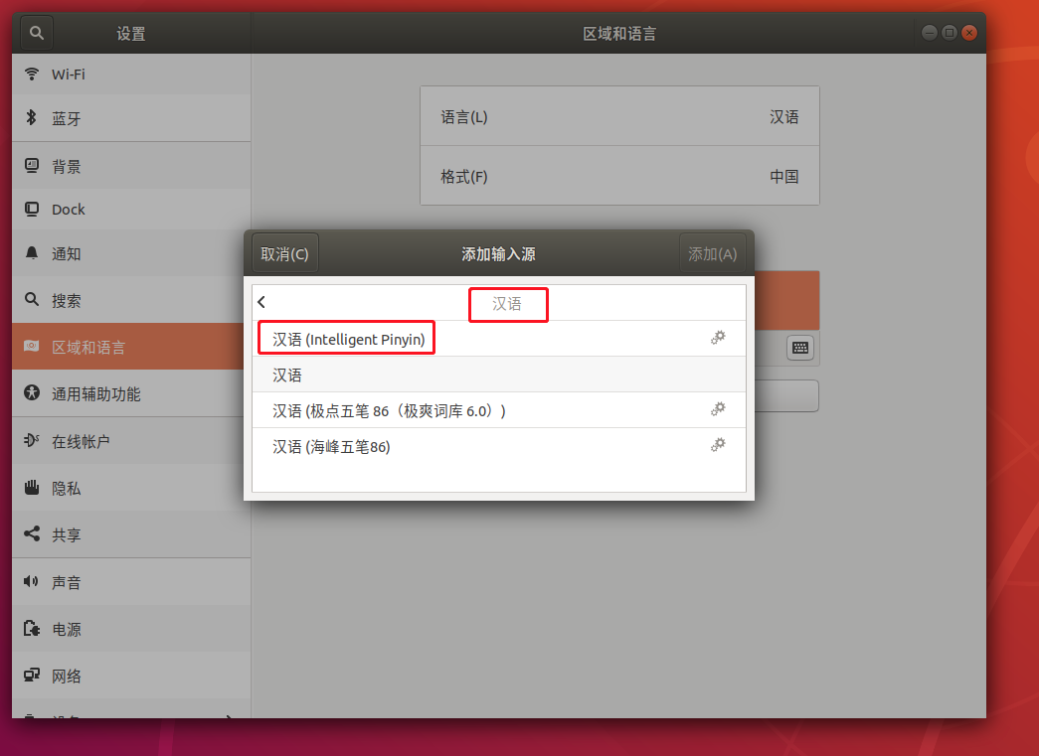1039x756 pixels.
Task: Open 蓝牙 Bluetooth panel
Action: coord(131,118)
